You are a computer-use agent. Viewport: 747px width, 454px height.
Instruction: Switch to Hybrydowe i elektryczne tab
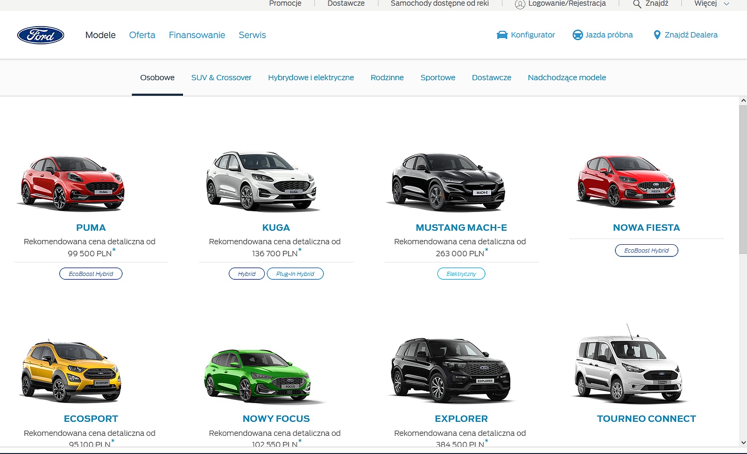[311, 78]
